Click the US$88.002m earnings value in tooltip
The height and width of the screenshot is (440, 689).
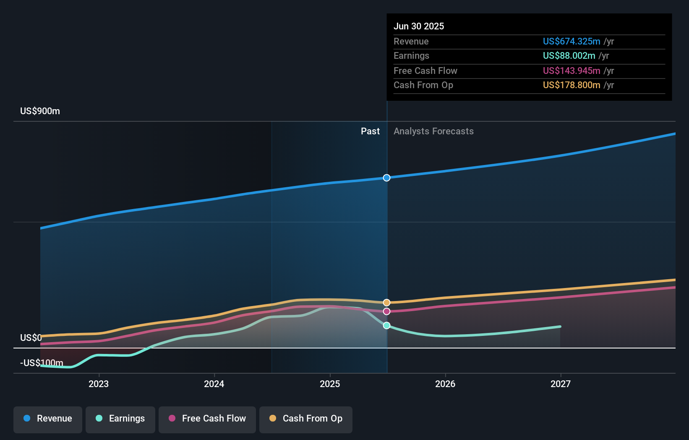(x=569, y=56)
